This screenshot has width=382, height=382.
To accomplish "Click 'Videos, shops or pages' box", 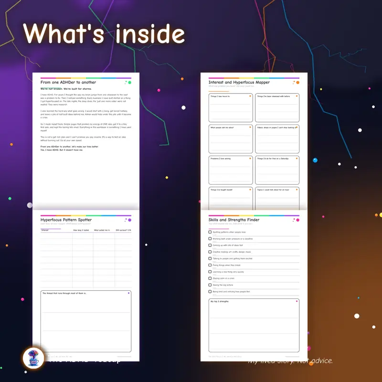I will click(277, 139).
